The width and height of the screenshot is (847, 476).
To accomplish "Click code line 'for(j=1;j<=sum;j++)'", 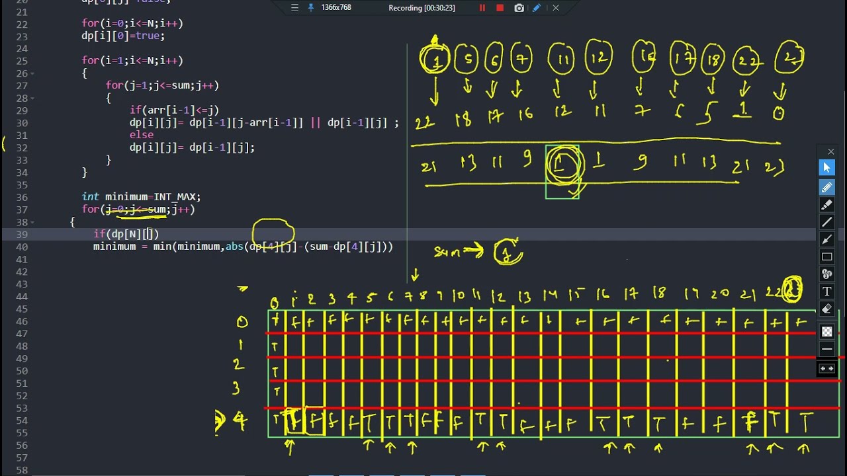I will (162, 85).
